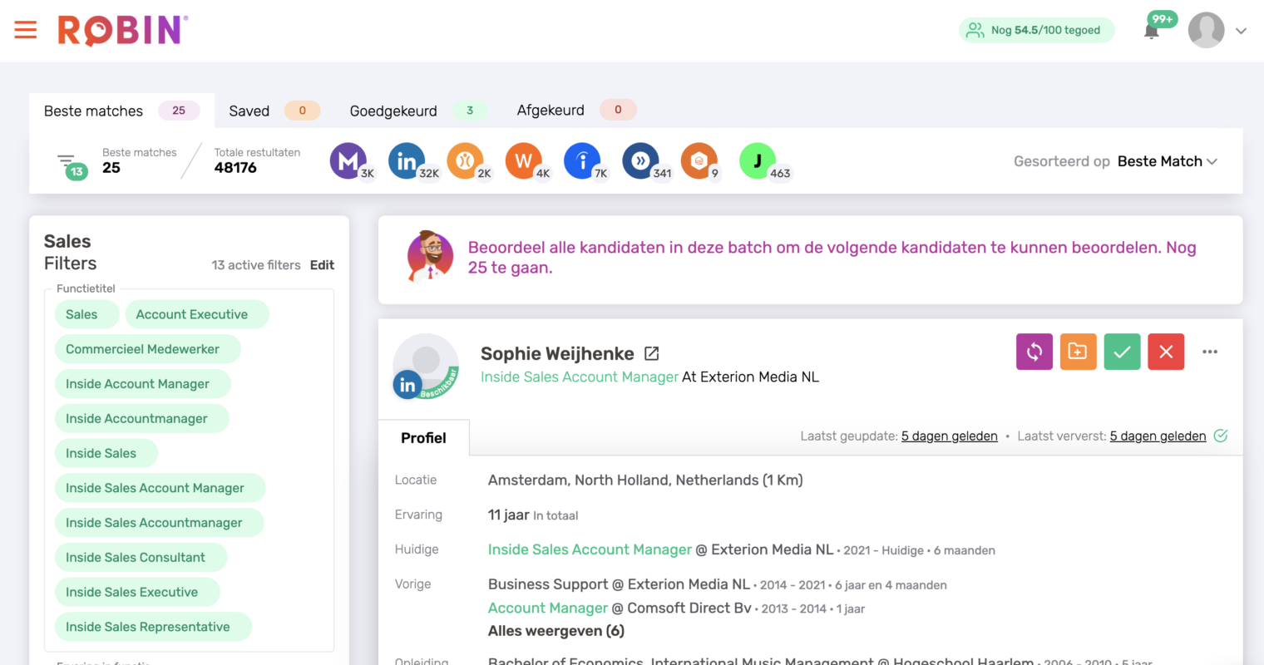1264x665 pixels.
Task: Switch to the Saved tab
Action: coord(249,111)
